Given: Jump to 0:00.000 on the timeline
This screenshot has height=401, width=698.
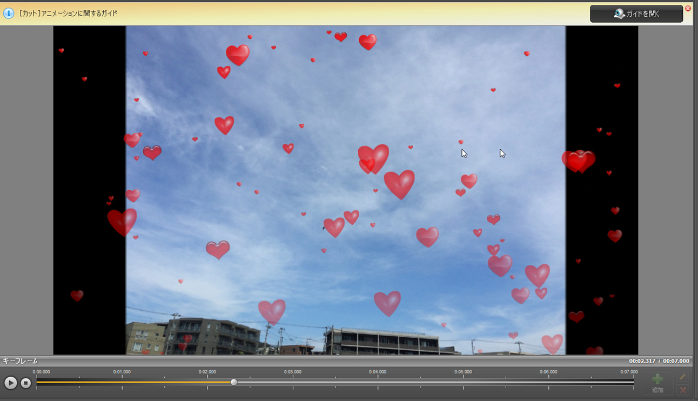Looking at the screenshot, I should click(x=37, y=382).
